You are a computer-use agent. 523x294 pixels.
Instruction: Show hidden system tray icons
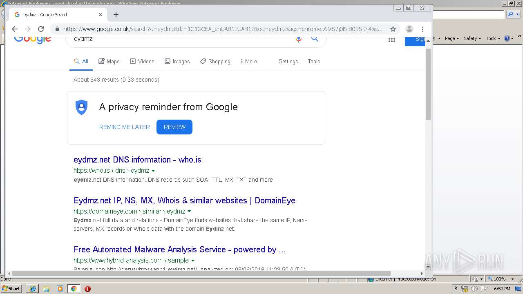click(456, 289)
